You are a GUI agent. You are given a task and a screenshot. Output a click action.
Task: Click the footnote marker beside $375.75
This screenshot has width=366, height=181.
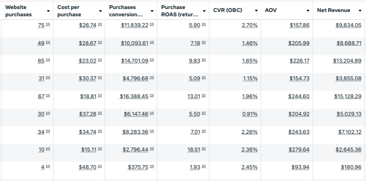[152, 167]
